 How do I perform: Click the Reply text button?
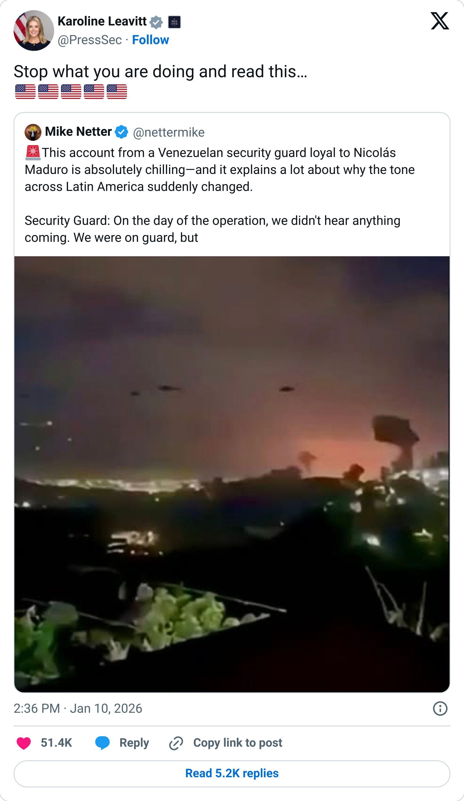point(134,743)
